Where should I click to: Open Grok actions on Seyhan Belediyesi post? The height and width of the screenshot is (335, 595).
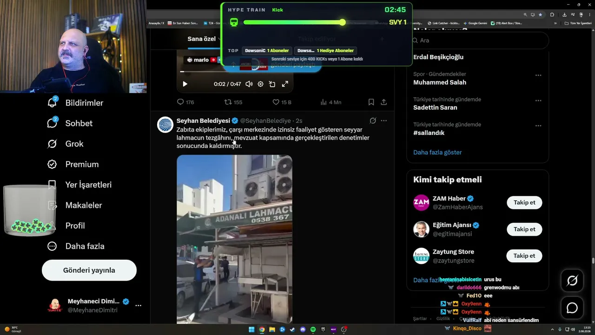pyautogui.click(x=373, y=121)
